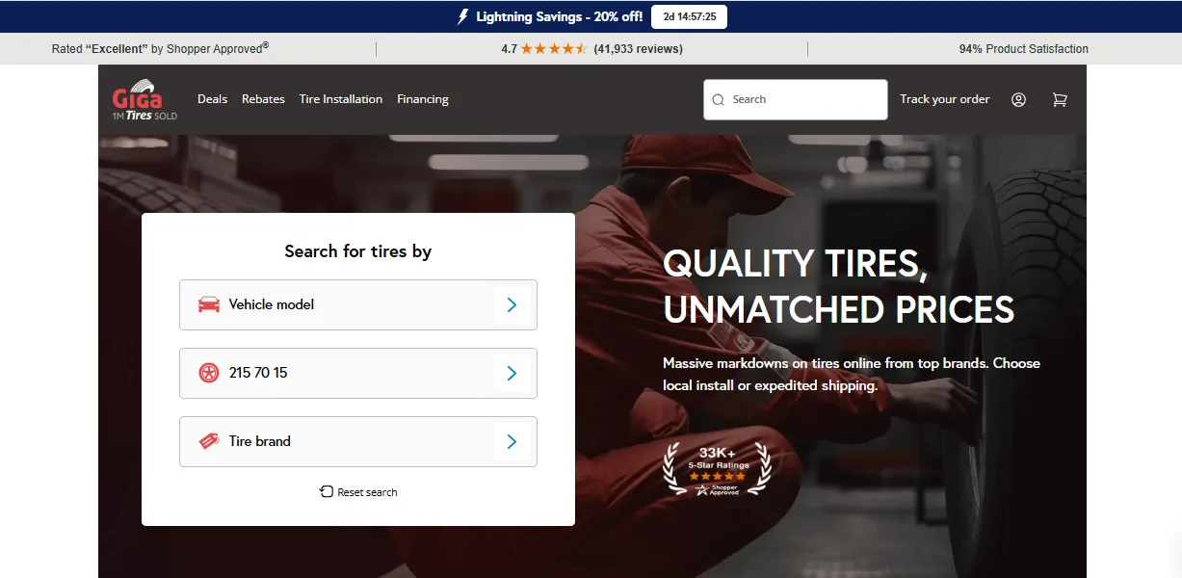
Task: Click the Massive markdowns on tires description text
Action: tap(852, 374)
